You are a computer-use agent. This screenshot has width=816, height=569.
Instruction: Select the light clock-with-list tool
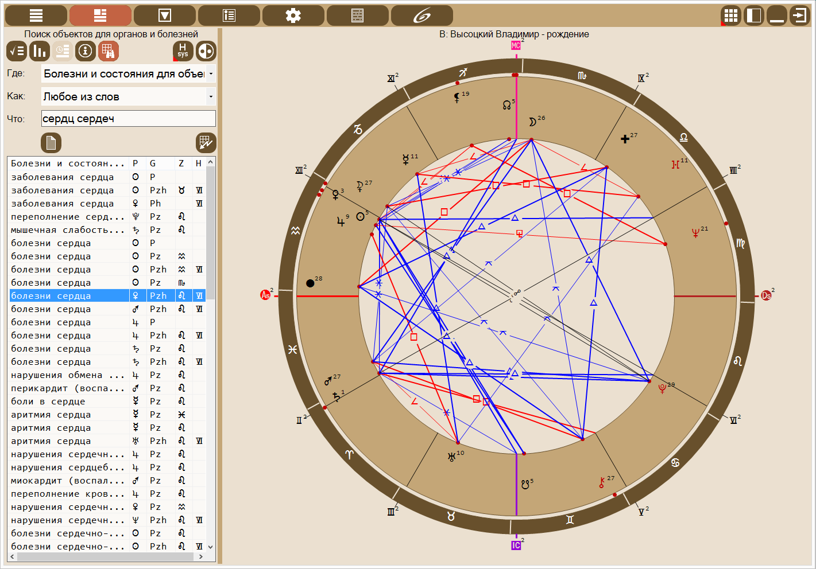coord(63,51)
